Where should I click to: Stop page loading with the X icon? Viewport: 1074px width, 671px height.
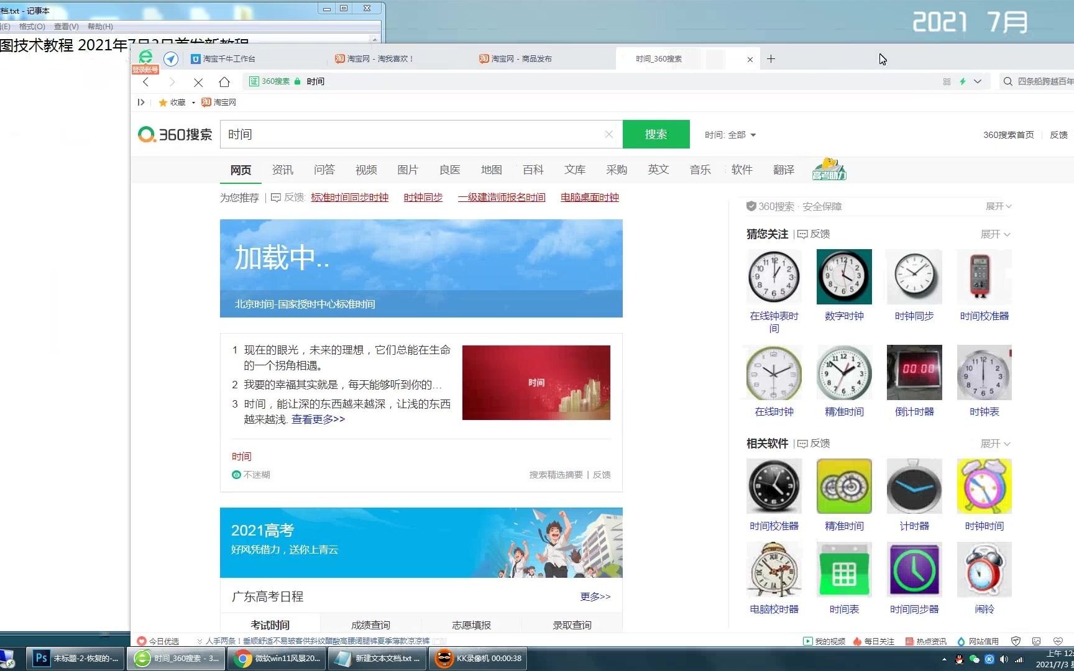(198, 82)
